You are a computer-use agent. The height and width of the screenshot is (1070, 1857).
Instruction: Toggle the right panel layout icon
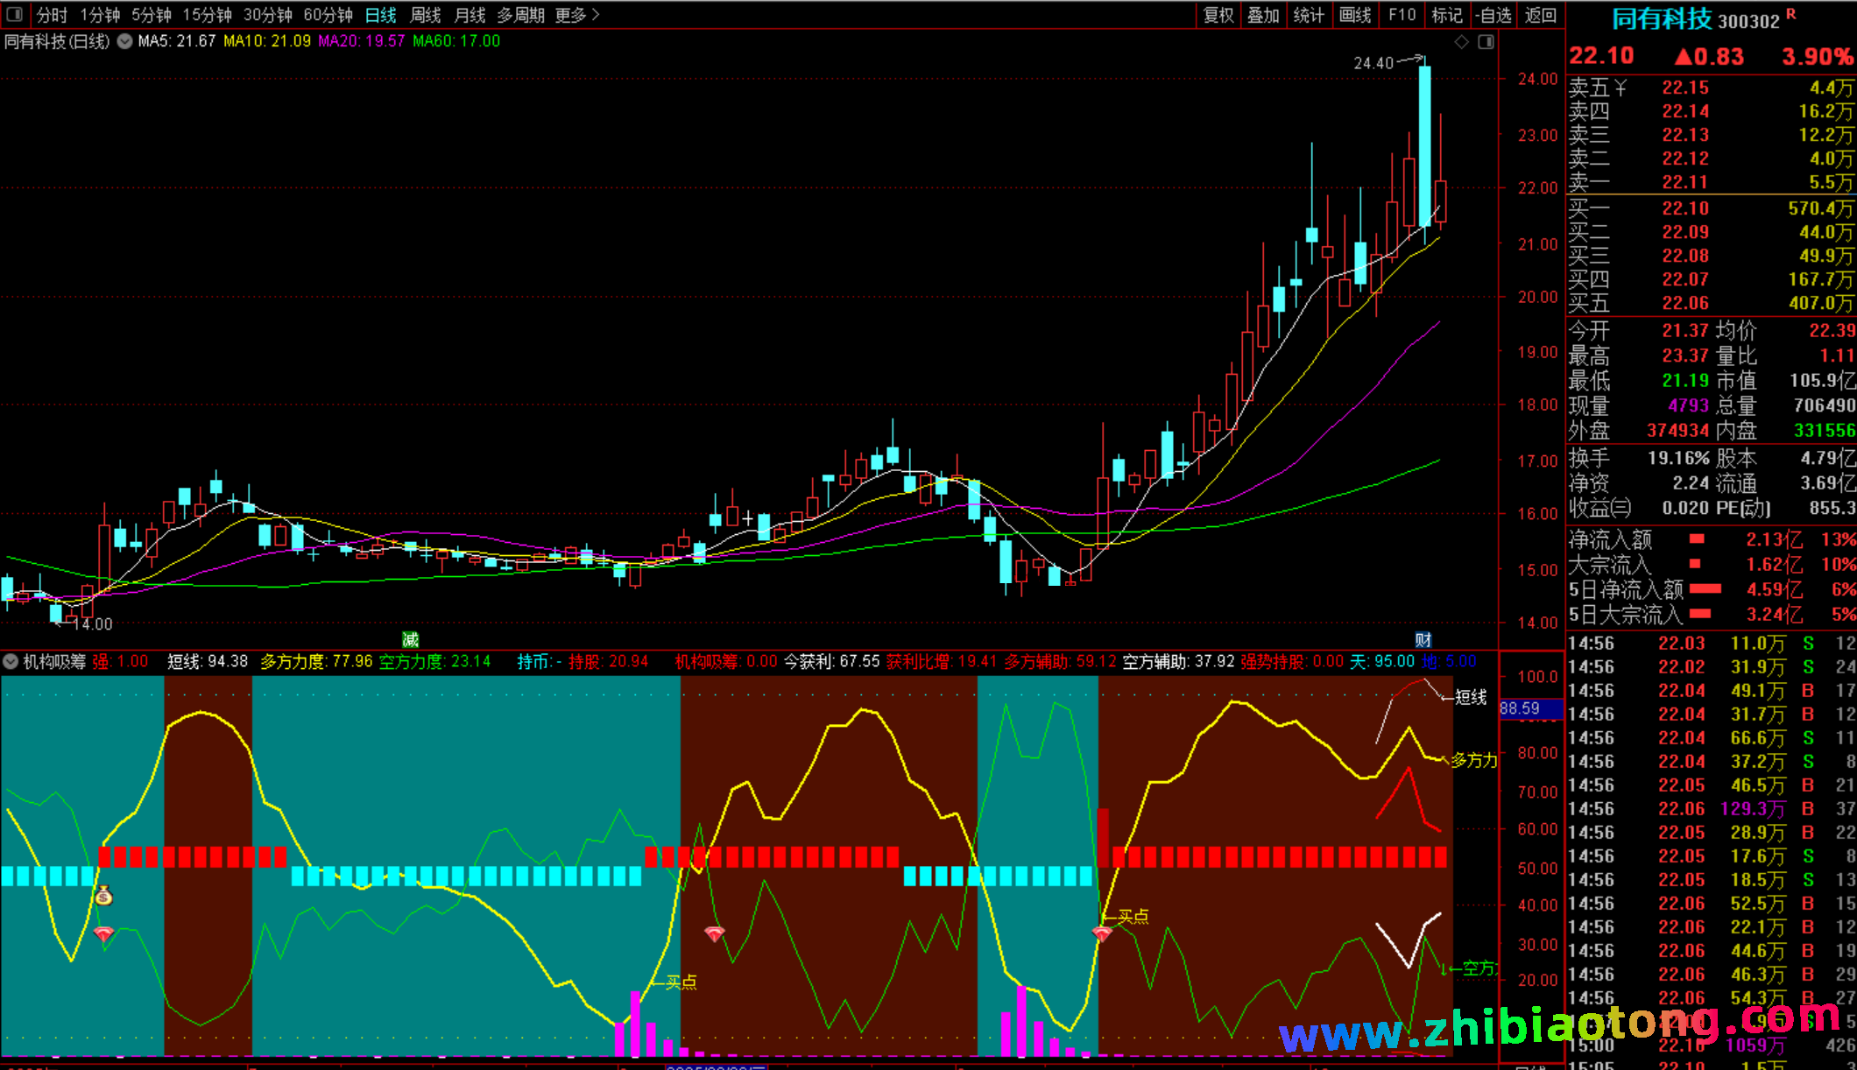1486,42
